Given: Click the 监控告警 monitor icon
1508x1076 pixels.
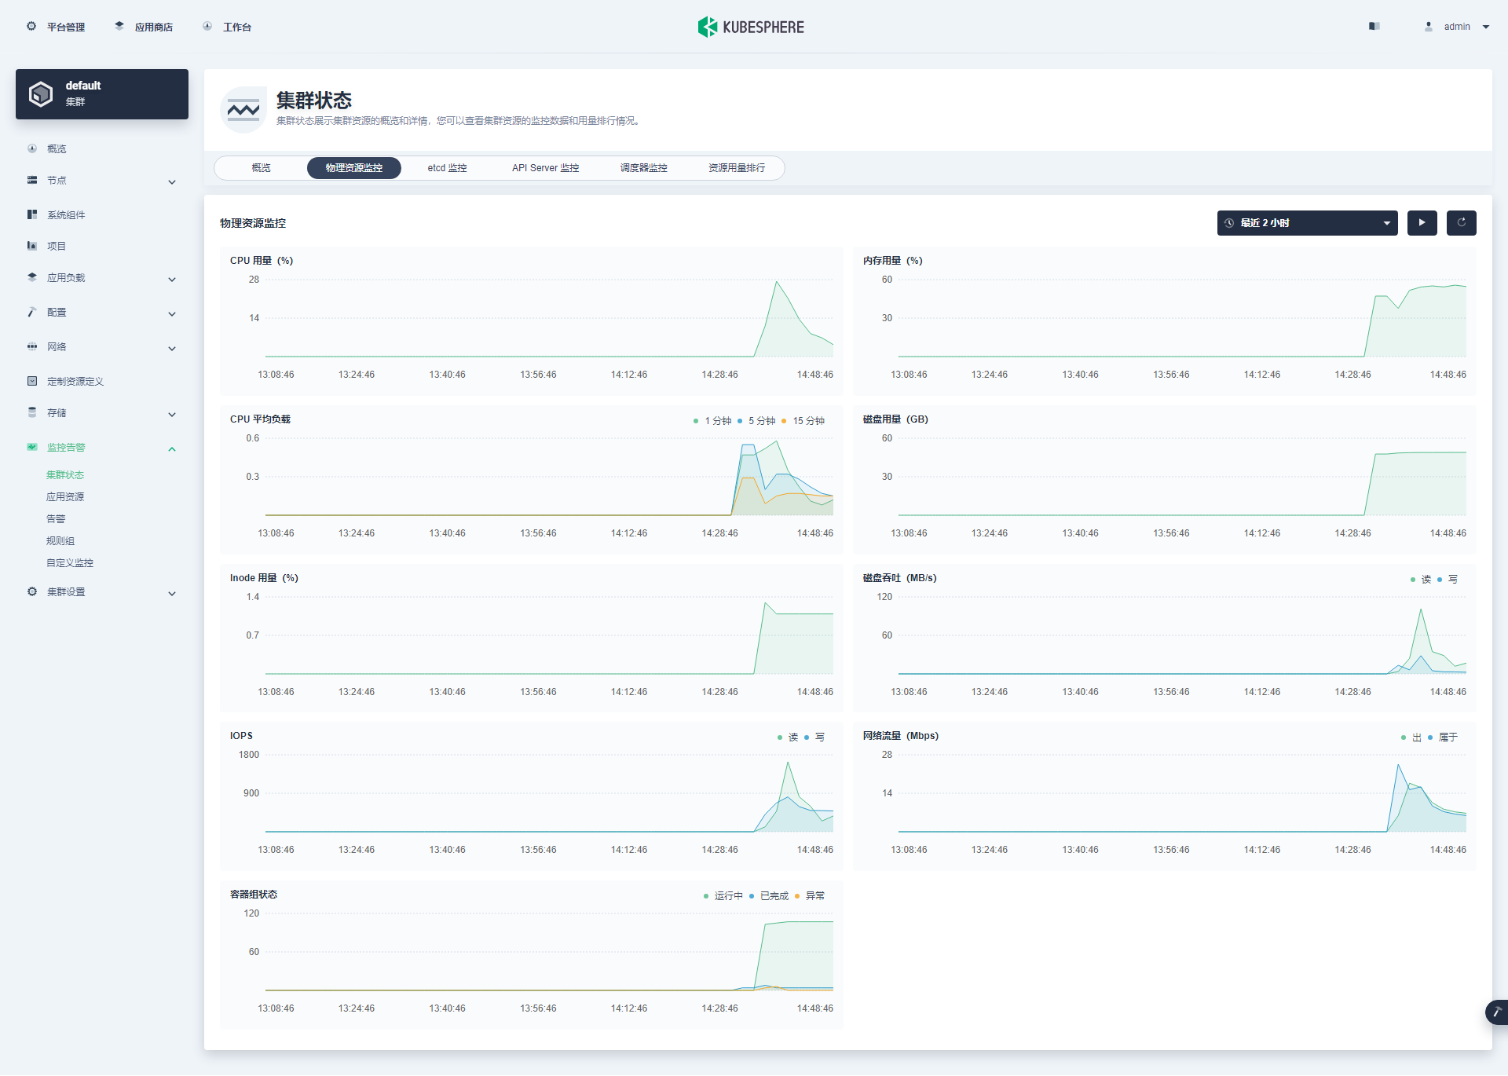Looking at the screenshot, I should point(32,447).
